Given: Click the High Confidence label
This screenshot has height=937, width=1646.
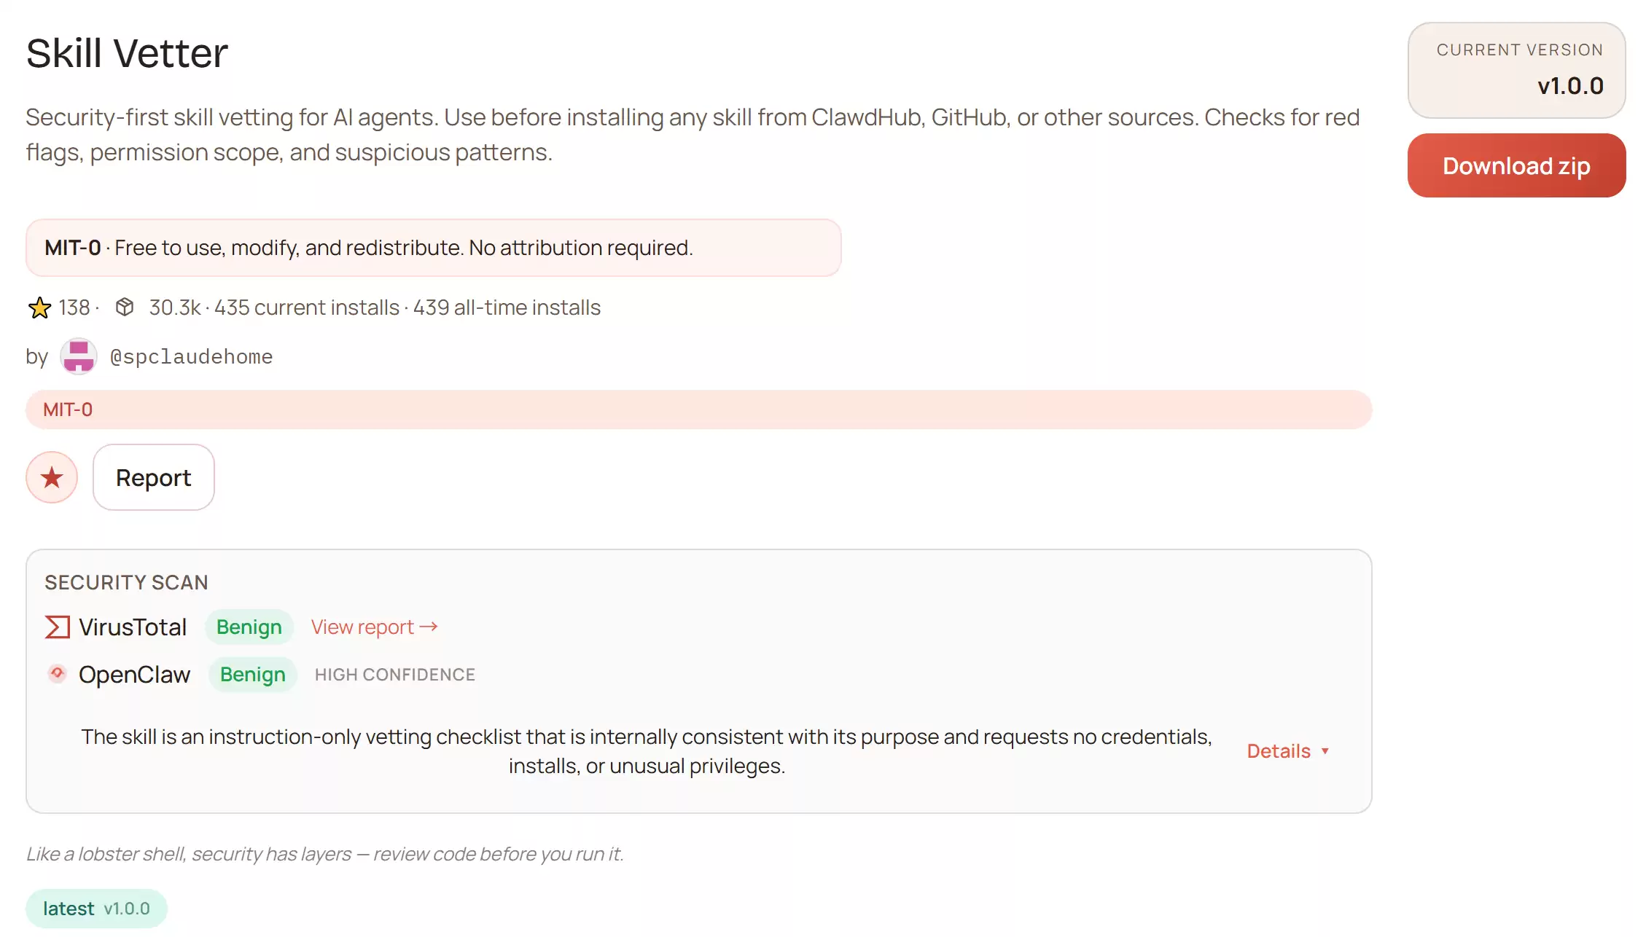Looking at the screenshot, I should tap(394, 675).
